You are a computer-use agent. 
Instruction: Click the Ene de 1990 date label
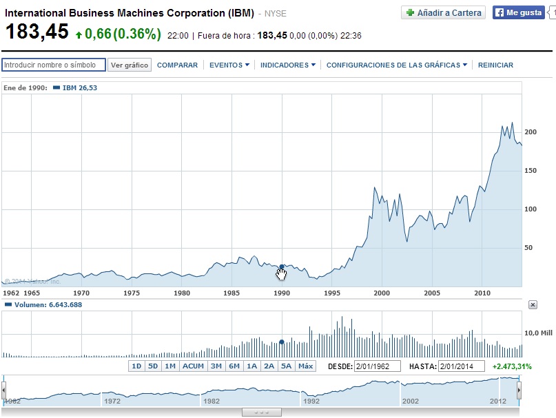25,88
